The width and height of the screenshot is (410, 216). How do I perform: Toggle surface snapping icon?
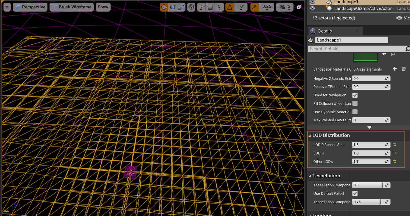pos(201,7)
